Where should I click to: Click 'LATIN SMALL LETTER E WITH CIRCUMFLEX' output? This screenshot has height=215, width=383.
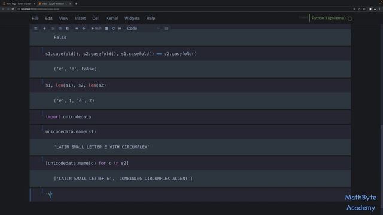pyautogui.click(x=102, y=147)
